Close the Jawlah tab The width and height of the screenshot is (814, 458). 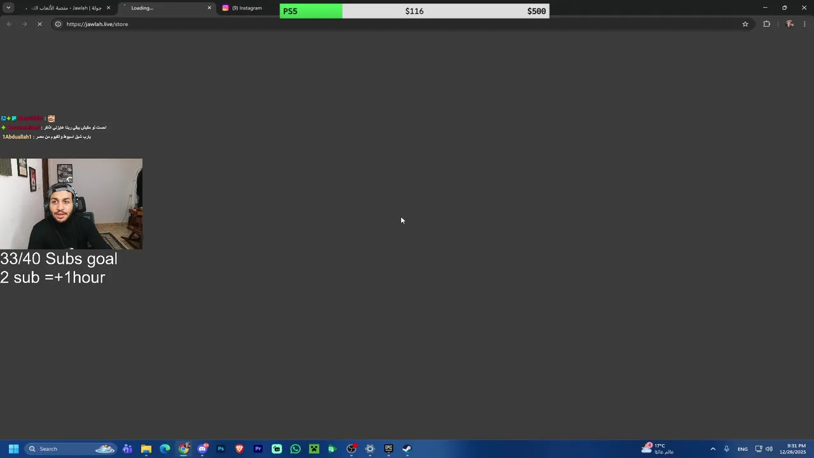(x=108, y=8)
